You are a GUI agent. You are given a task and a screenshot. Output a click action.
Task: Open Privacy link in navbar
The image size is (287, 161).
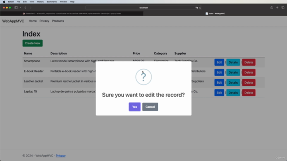click(x=44, y=21)
